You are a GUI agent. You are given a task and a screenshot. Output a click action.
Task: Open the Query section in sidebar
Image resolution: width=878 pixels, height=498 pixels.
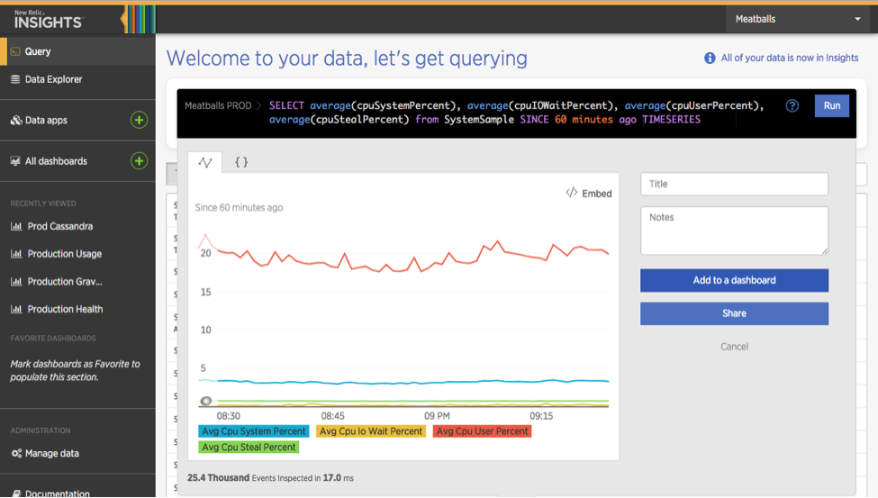point(77,51)
